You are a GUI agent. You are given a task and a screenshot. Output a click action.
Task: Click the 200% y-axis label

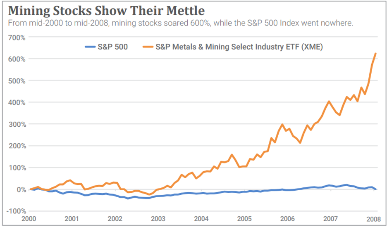click(x=17, y=146)
